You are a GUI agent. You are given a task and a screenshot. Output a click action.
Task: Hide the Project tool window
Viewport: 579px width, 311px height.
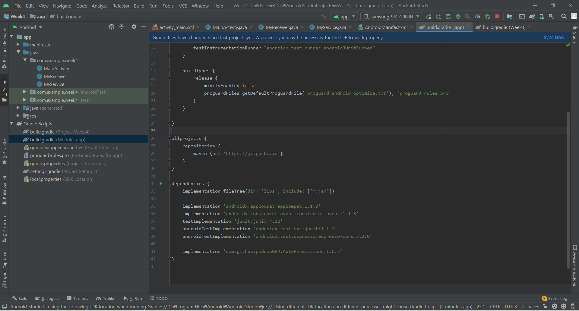pos(144,27)
